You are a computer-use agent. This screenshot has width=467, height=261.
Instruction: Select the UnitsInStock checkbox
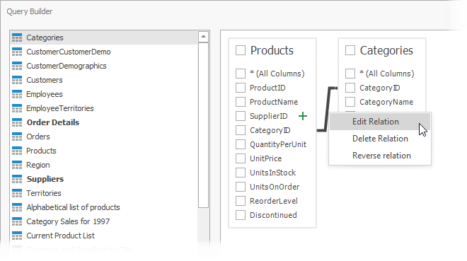(241, 173)
